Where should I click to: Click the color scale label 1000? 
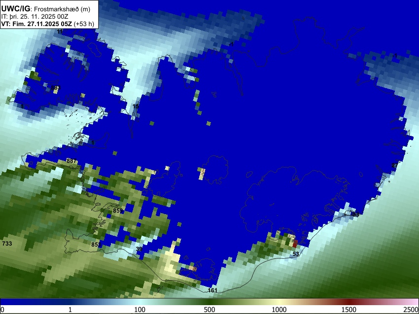[279, 310]
